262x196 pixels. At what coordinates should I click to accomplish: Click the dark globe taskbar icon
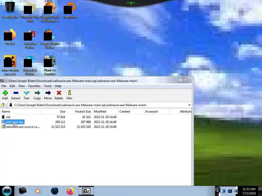(x=55, y=191)
